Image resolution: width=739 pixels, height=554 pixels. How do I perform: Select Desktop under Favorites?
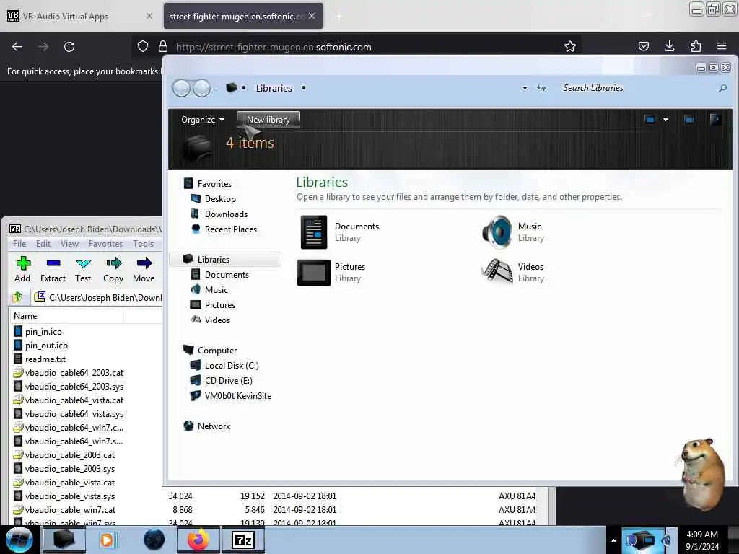click(220, 199)
